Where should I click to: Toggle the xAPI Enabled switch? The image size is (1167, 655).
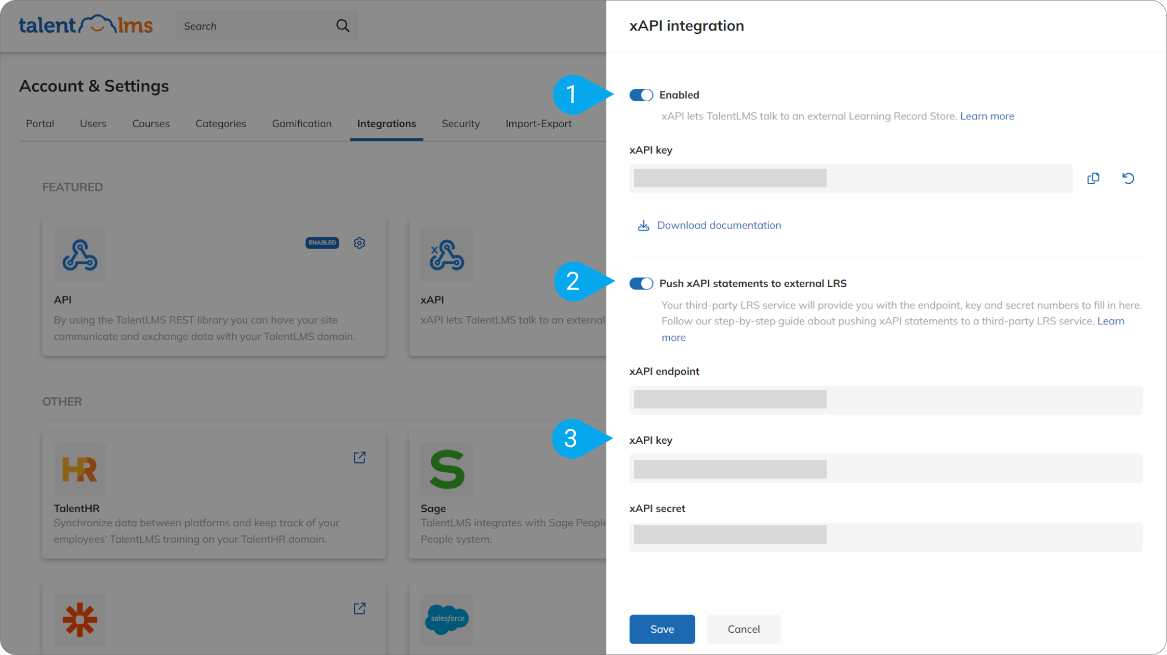pos(641,95)
